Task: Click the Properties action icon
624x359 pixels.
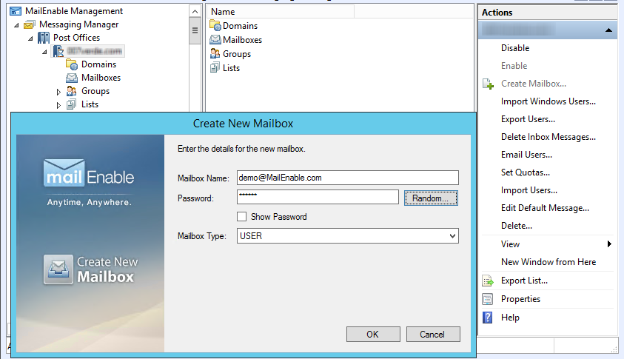Action: coord(488,299)
